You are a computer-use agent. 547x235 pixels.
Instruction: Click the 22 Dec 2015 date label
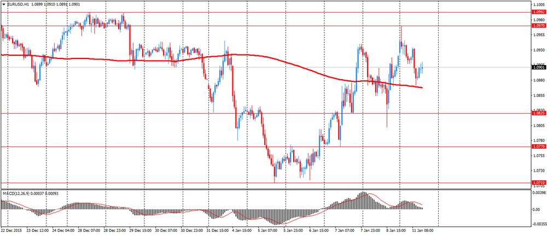(10, 231)
